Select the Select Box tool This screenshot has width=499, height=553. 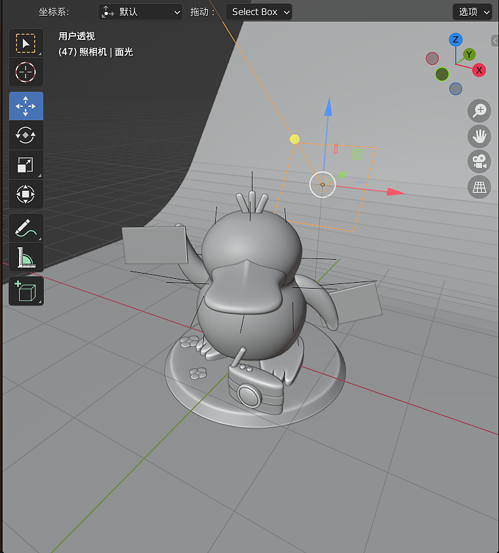26,43
